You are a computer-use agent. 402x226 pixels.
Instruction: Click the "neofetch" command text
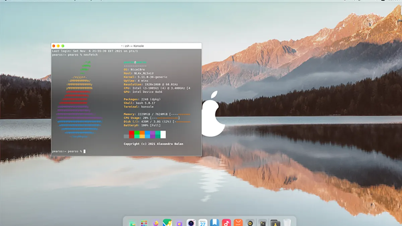[x=91, y=55]
